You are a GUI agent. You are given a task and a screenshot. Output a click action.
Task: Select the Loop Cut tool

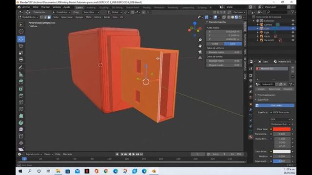21,103
